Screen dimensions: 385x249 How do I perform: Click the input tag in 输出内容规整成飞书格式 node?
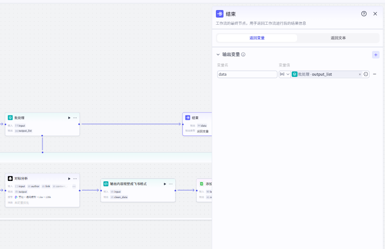(x=116, y=192)
